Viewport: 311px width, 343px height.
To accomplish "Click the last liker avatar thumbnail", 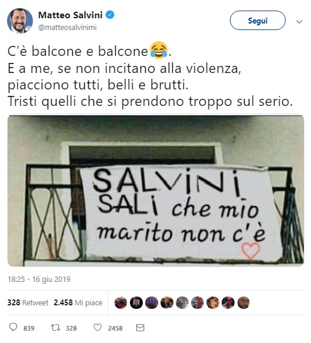I will tap(243, 303).
